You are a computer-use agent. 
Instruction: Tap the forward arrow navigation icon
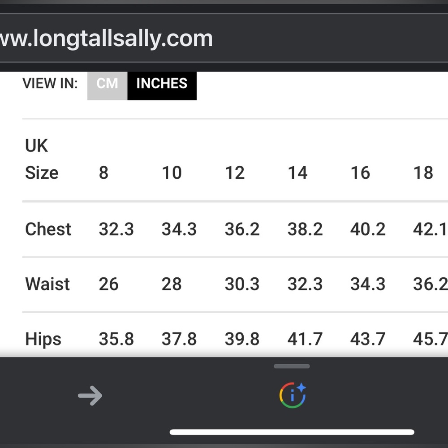(x=90, y=396)
